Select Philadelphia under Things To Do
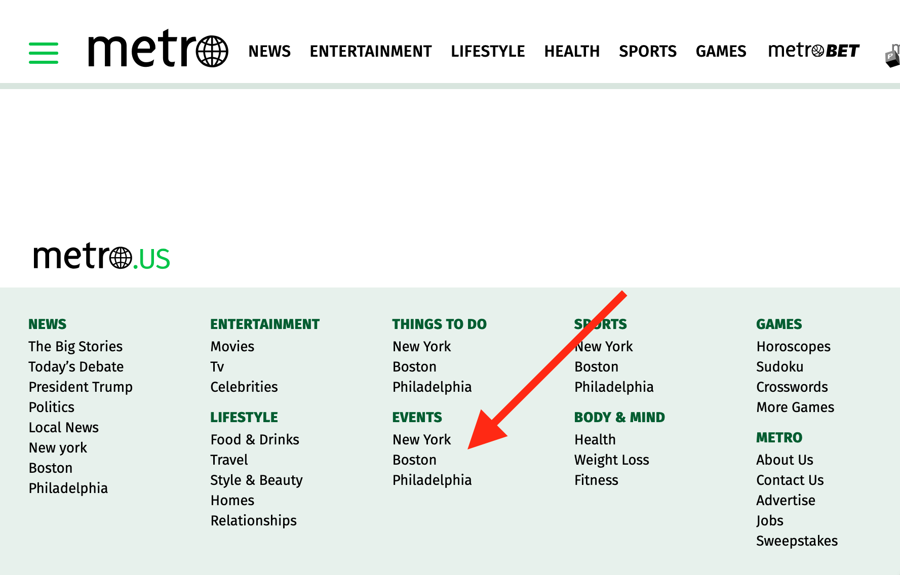 [x=432, y=387]
